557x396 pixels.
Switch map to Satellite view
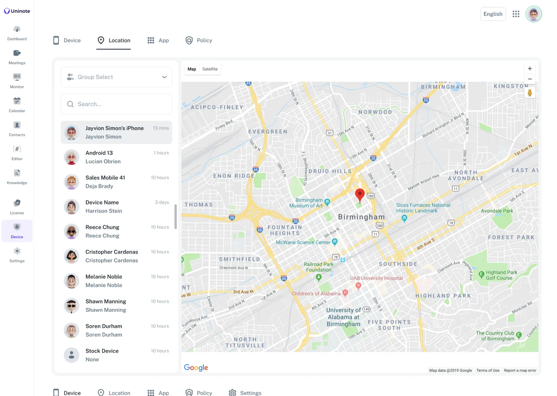click(210, 69)
